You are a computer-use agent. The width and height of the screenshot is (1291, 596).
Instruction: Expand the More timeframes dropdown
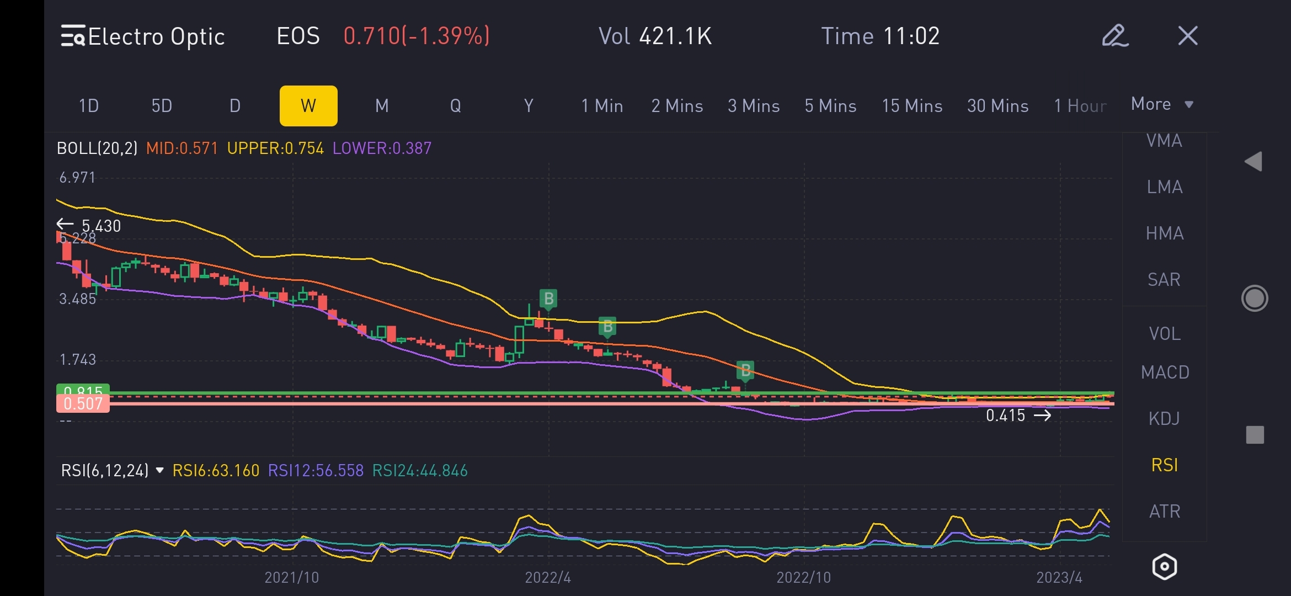(x=1162, y=104)
